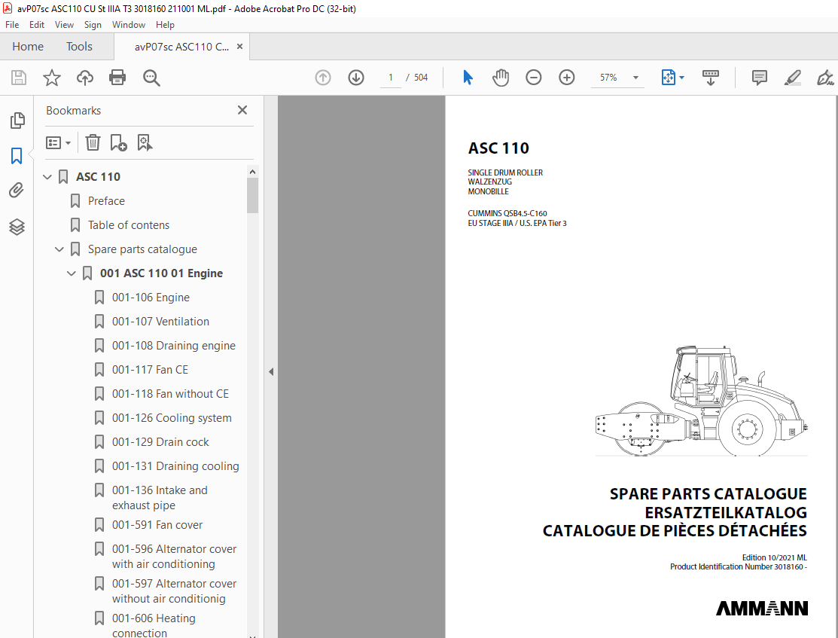Click the upload to cloud icon
Screen dimensions: 838x638
[84, 78]
